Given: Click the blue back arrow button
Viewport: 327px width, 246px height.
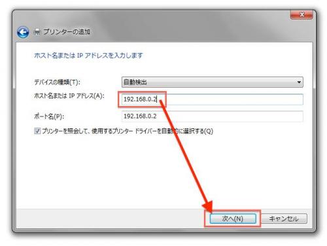Looking at the screenshot, I should 23,32.
